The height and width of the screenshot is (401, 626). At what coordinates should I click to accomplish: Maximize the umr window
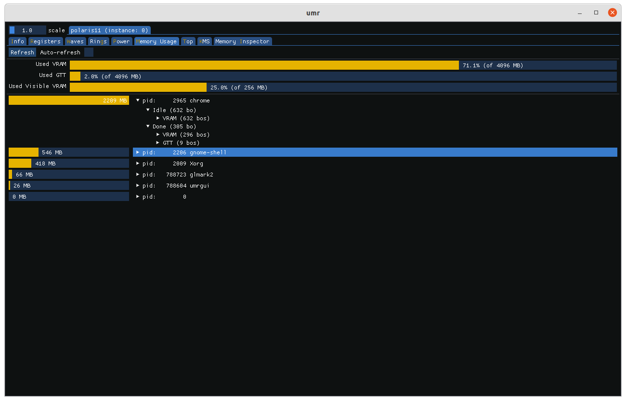(x=596, y=13)
